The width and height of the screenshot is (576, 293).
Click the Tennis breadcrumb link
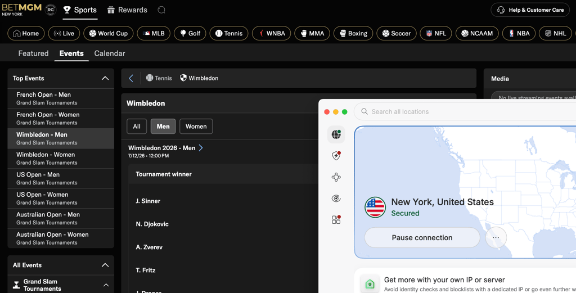(159, 78)
